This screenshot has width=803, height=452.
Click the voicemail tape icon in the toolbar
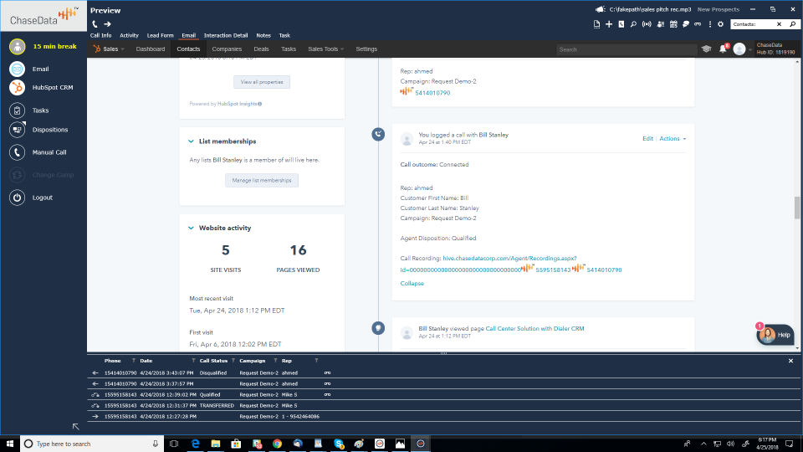pos(698,24)
